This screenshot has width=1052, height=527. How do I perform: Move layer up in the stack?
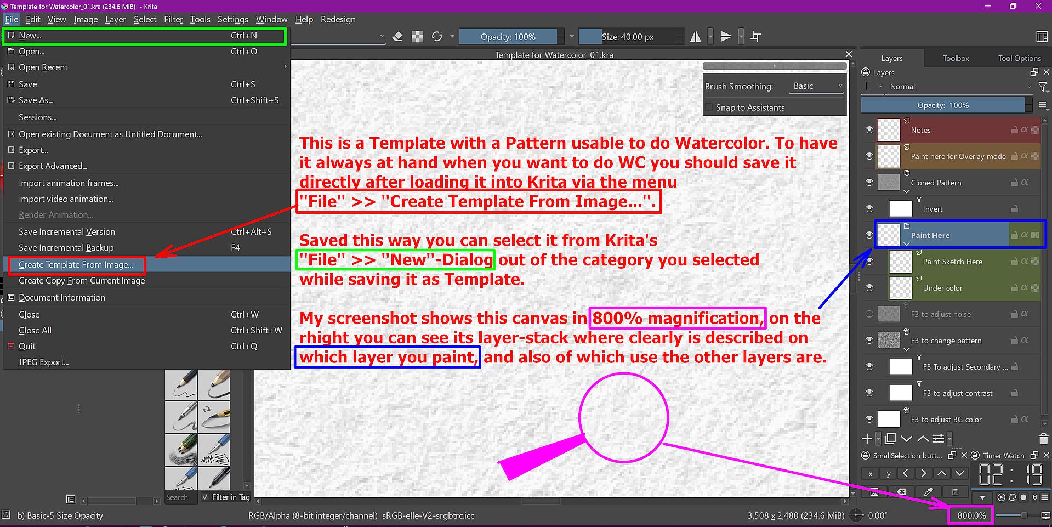click(923, 438)
